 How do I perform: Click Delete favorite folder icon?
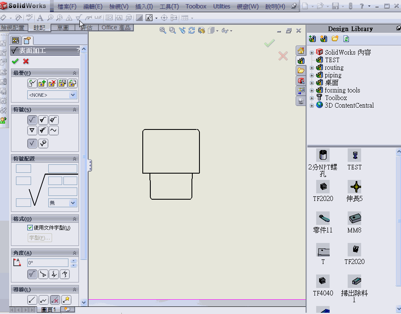52,83
